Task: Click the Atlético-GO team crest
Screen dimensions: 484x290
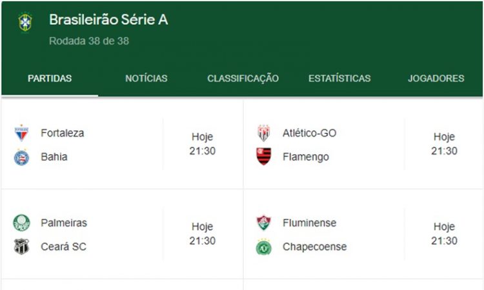Action: click(x=264, y=133)
